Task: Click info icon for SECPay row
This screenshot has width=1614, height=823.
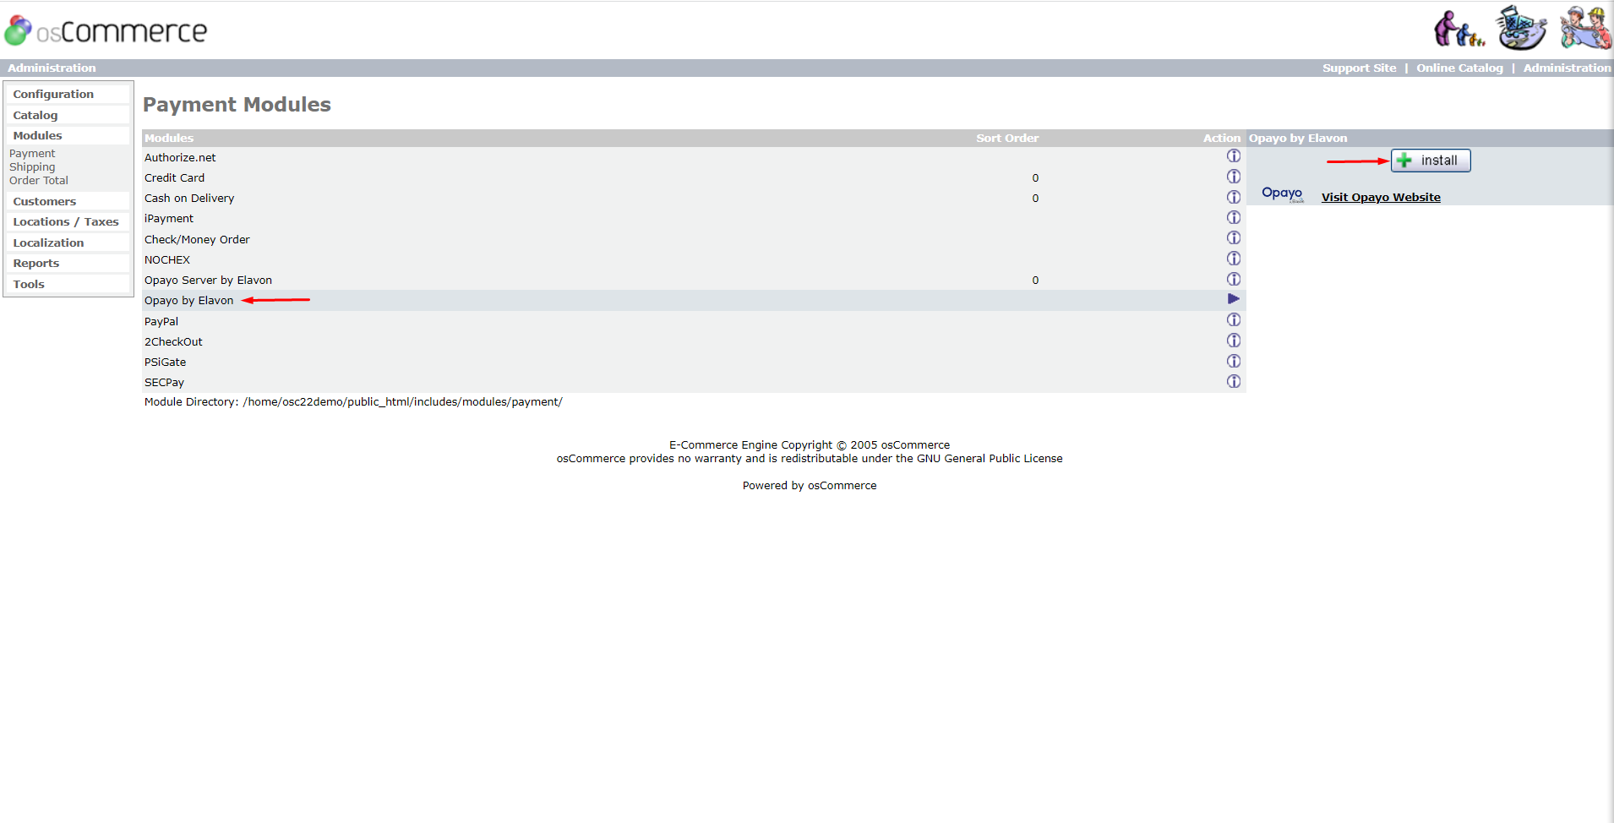Action: coord(1234,381)
